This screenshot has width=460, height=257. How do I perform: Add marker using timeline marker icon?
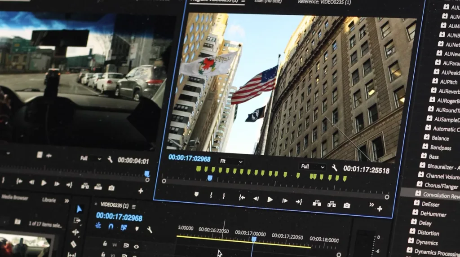click(x=137, y=229)
